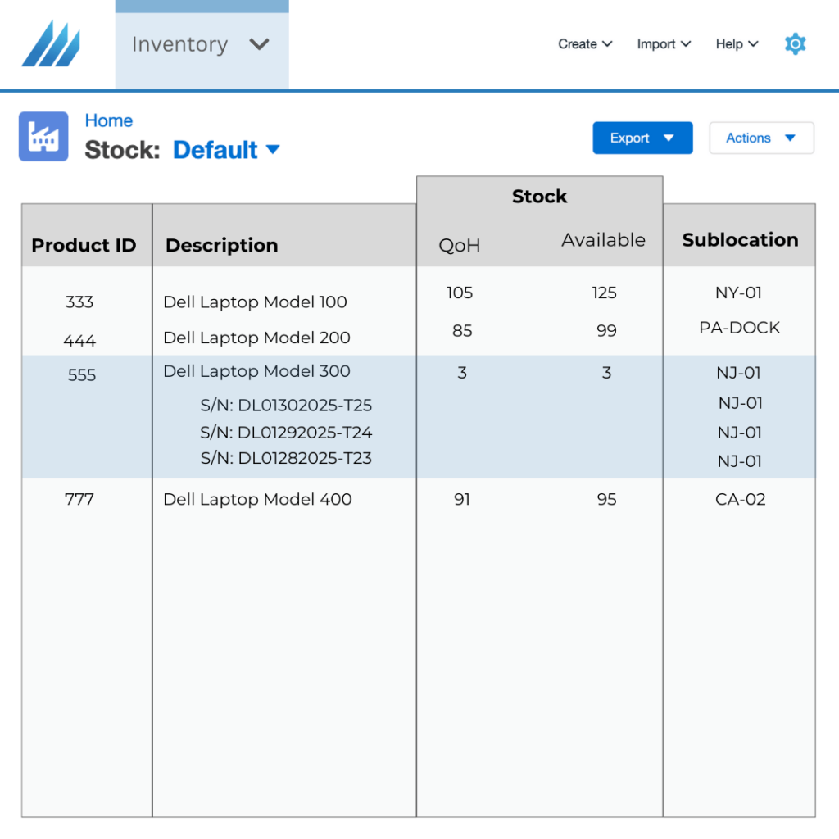Click the Sublocation column header
This screenshot has width=839, height=839.
740,240
